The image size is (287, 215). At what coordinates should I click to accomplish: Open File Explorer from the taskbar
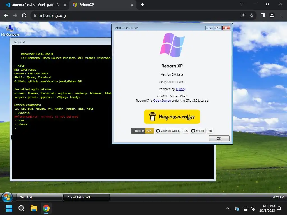[x=34, y=208]
